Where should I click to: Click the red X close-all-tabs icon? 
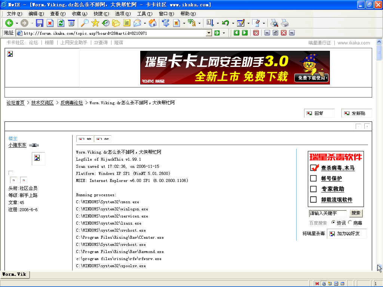[256, 33]
